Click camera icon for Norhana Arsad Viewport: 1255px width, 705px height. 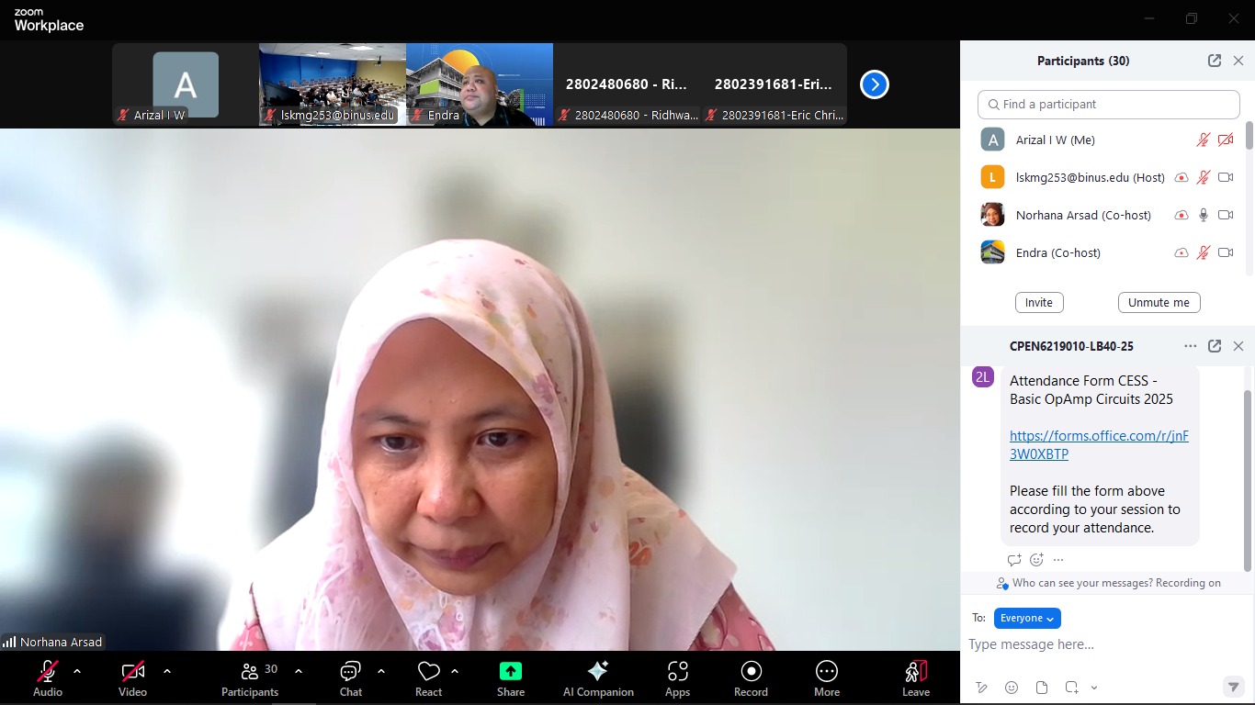[1226, 216]
